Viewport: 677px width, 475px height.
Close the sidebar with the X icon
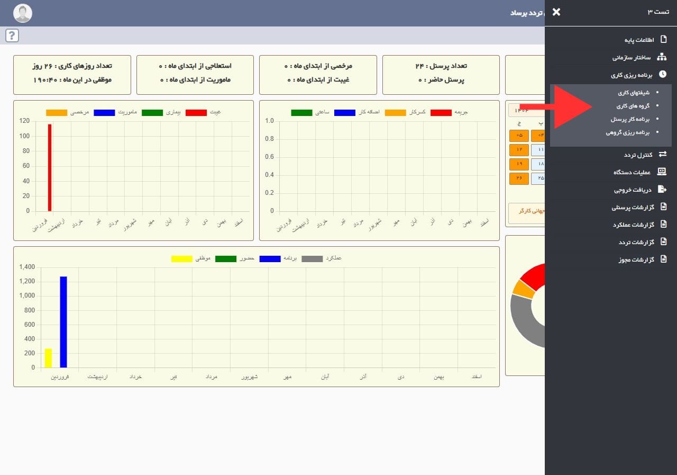(556, 12)
